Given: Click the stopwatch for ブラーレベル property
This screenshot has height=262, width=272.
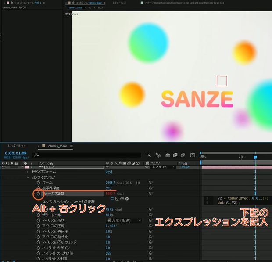Looking at the screenshot, I should click(x=38, y=215).
